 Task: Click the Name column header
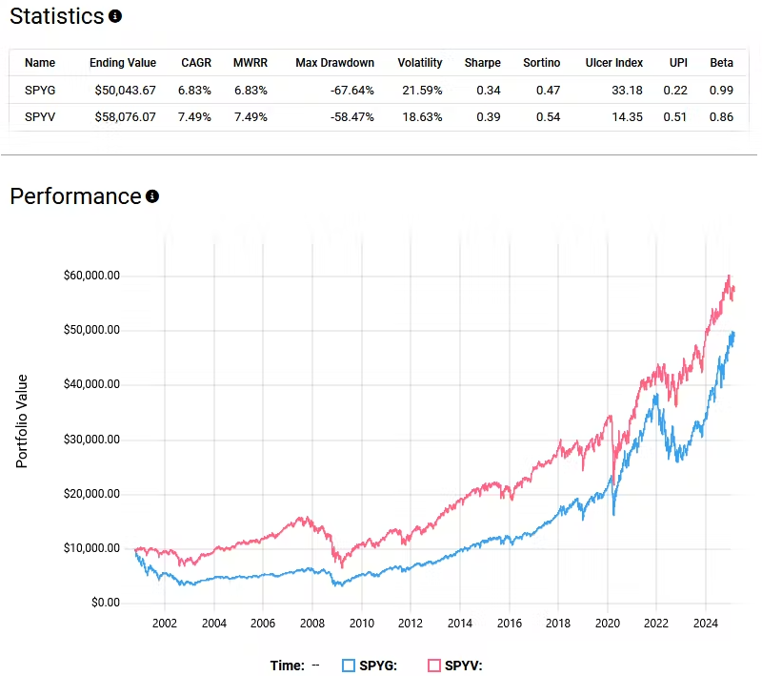(x=40, y=63)
